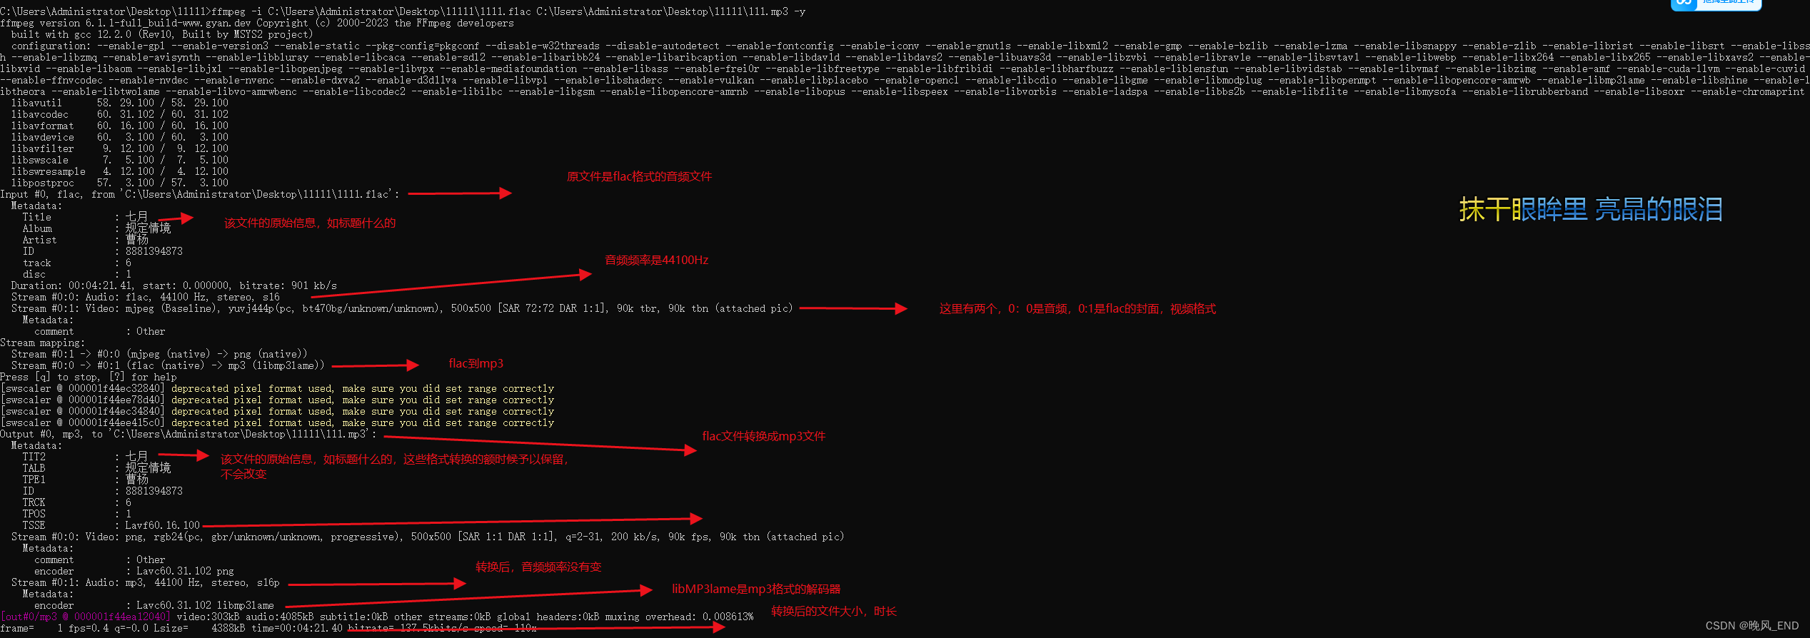Click the '[out#0/mp3' summary line

pyautogui.click(x=377, y=617)
